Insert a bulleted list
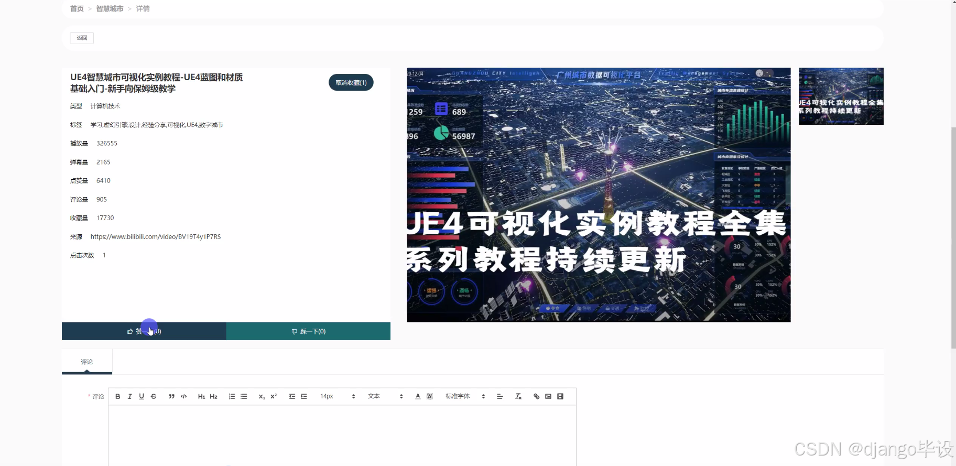The image size is (956, 466). (x=244, y=396)
